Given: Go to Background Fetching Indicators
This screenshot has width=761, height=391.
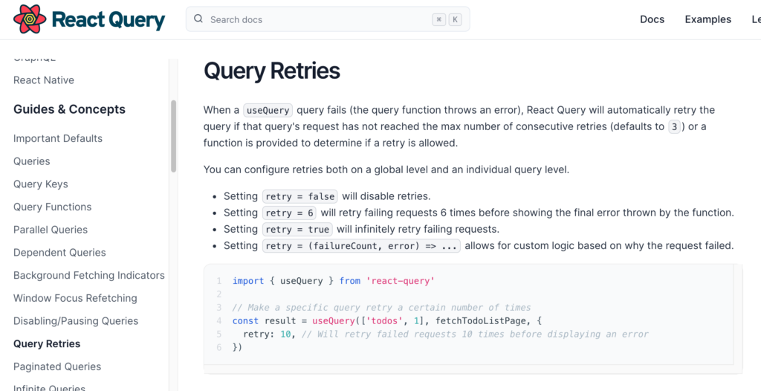Looking at the screenshot, I should click(89, 275).
